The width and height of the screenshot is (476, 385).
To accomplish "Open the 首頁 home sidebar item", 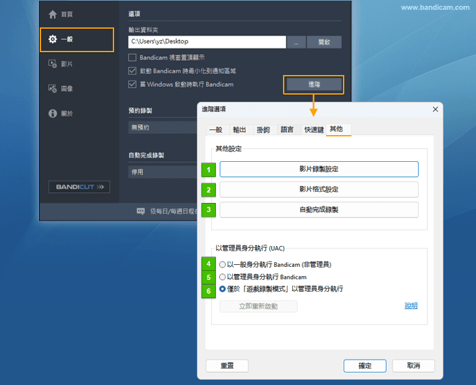I will (61, 14).
